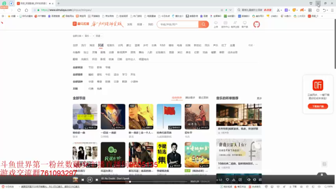The height and width of the screenshot is (189, 336).
Task: Expand the 频道 (channels) menu
Action: click(x=141, y=24)
